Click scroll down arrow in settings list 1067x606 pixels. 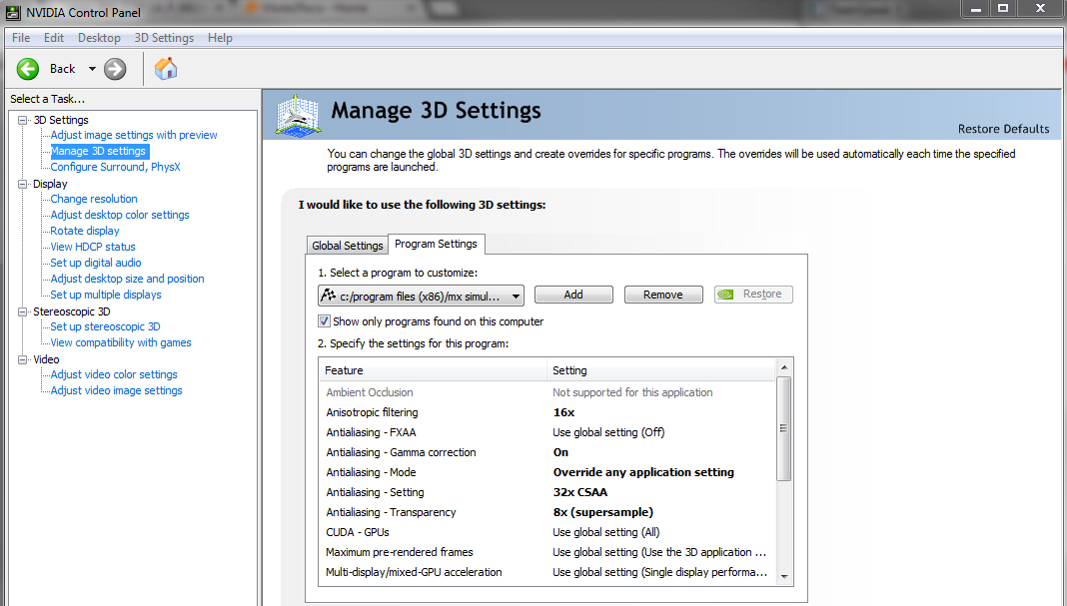784,576
